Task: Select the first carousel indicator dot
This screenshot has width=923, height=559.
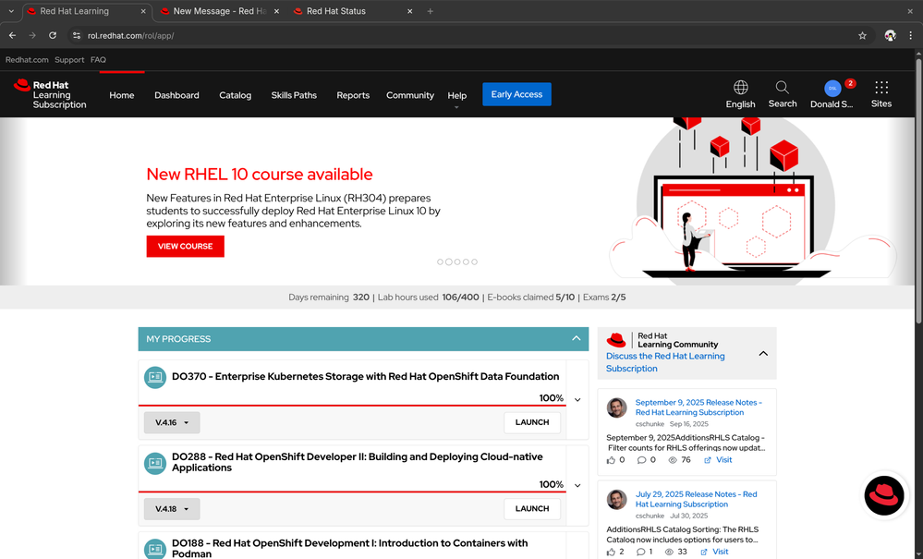Action: point(441,261)
